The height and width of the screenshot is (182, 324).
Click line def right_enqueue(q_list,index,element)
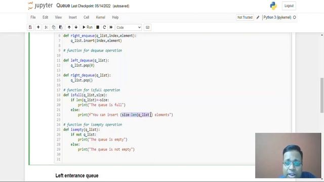[100, 36]
